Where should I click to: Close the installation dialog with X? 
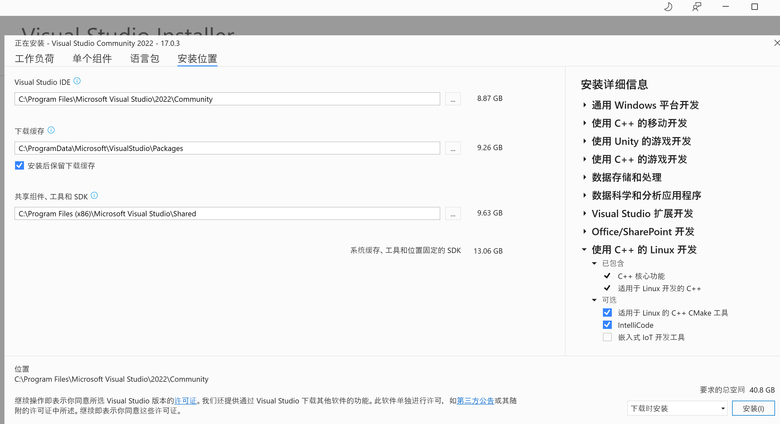[x=777, y=43]
